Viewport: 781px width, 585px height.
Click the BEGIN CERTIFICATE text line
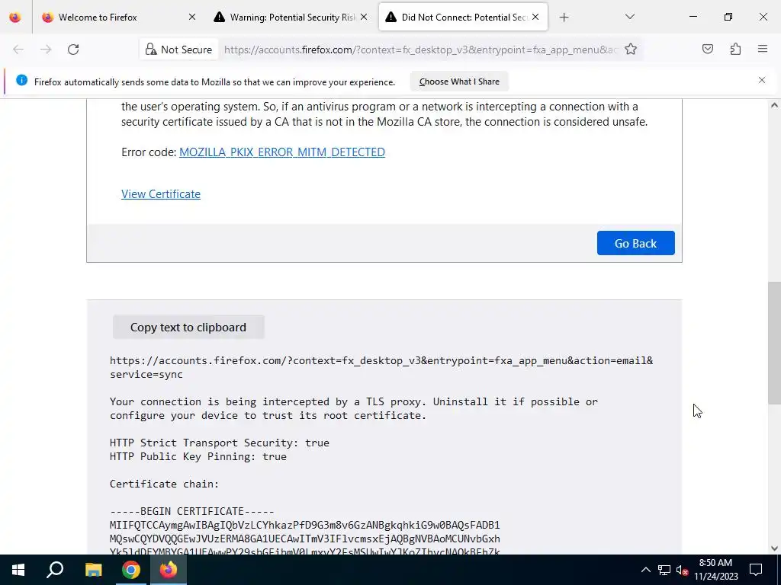click(191, 511)
